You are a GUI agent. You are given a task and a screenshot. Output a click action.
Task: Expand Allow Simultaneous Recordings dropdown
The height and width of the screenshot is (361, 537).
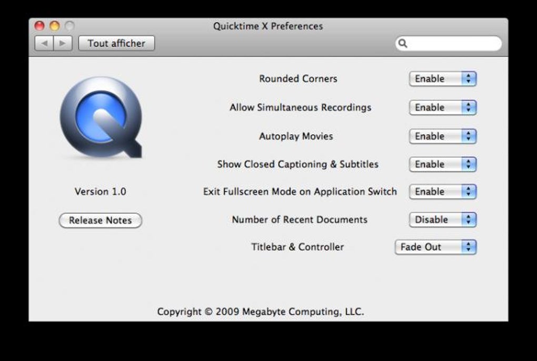[x=442, y=108]
